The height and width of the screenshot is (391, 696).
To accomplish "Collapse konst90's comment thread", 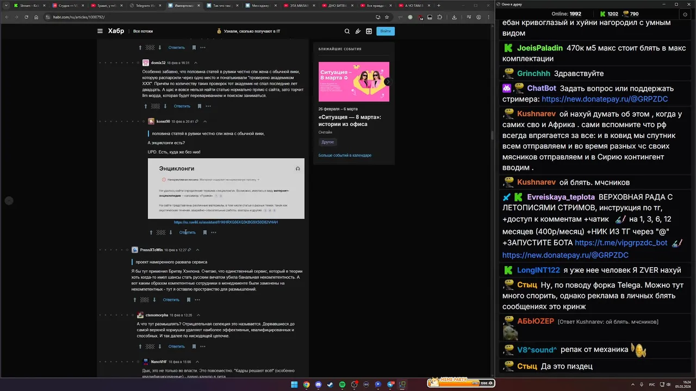I will pyautogui.click(x=205, y=122).
